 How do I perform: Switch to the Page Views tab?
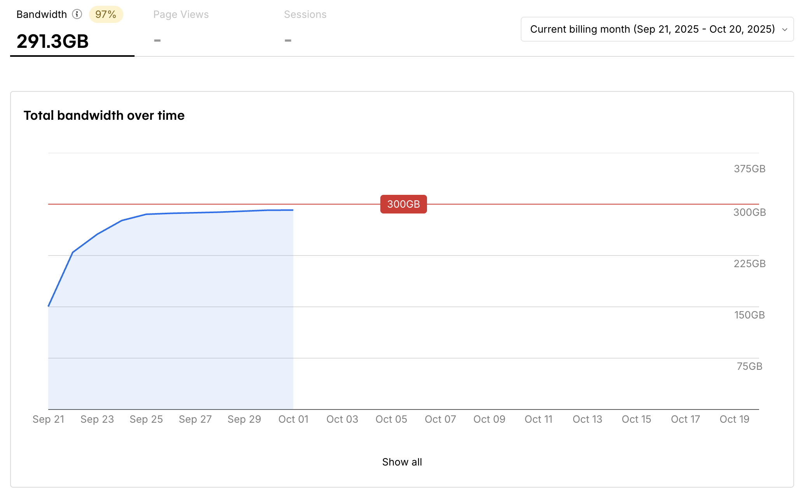(181, 14)
